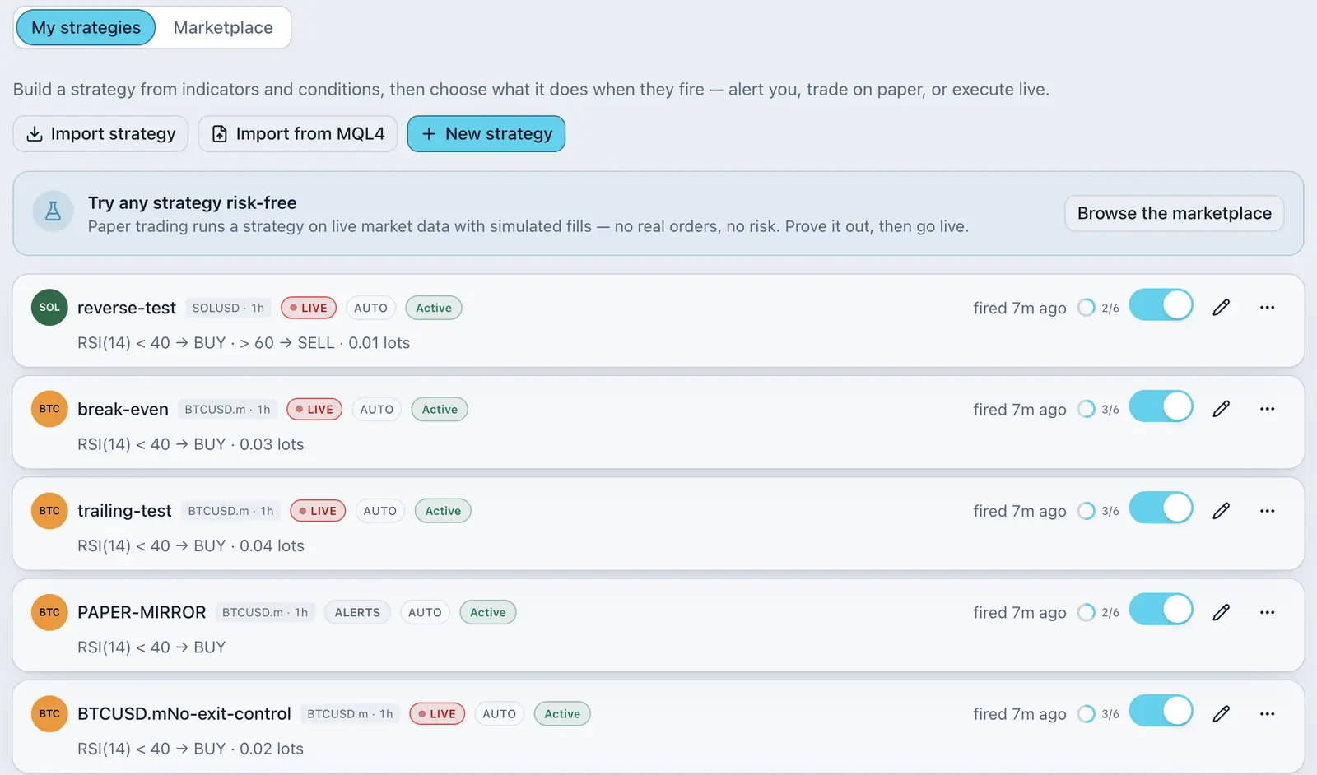Open the more options menu for break-even
1317x775 pixels.
pyautogui.click(x=1267, y=409)
